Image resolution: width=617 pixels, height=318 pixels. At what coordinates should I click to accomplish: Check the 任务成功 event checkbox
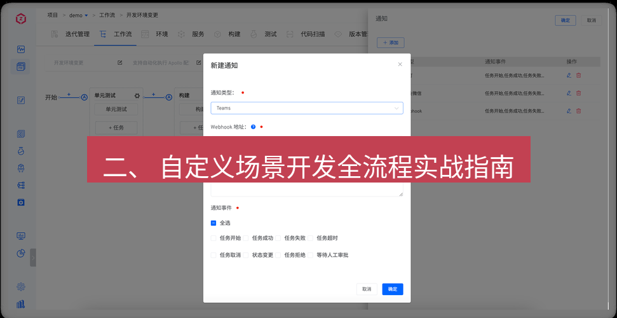246,238
